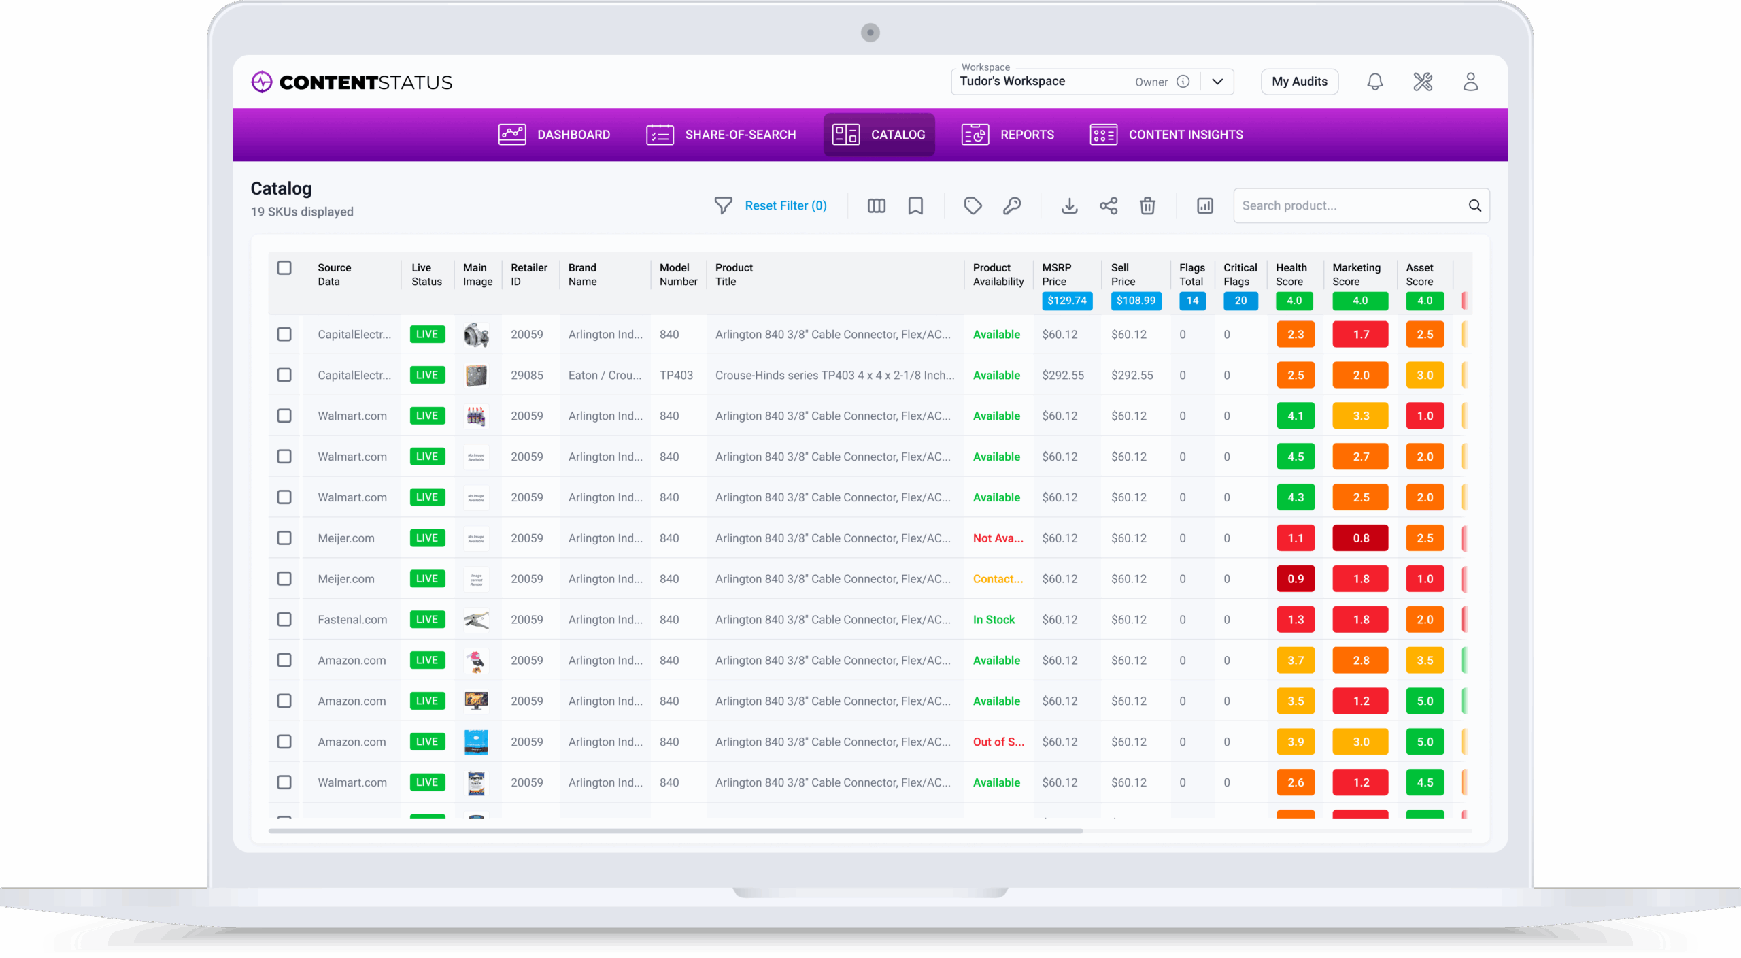Click the Owner info icon
The image size is (1741, 958).
pyautogui.click(x=1183, y=82)
